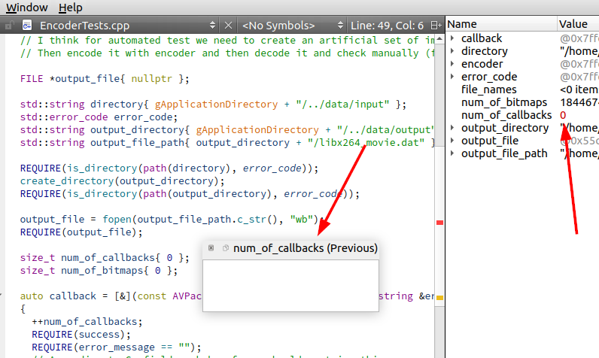Click the red marker on editor scrollbar
Viewport: 599px width, 358px height.
[x=439, y=223]
